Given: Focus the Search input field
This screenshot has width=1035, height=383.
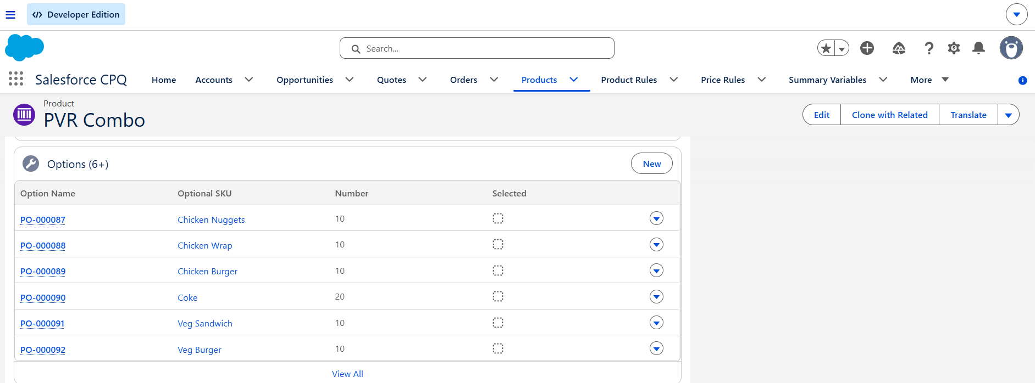Looking at the screenshot, I should pyautogui.click(x=477, y=48).
